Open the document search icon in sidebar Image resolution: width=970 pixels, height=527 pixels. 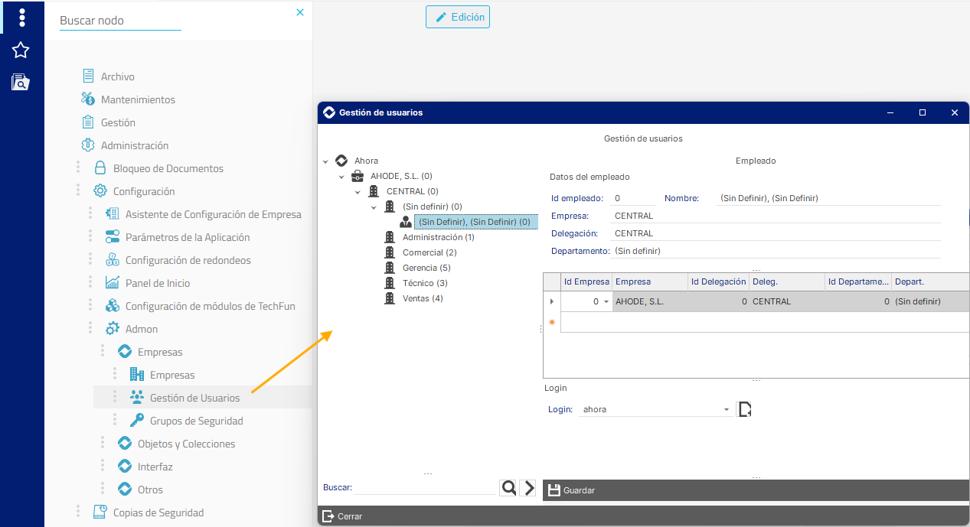21,82
